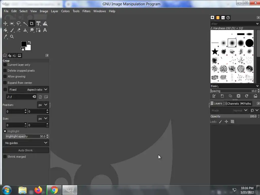Screen dimensions: 260x195
Task: Select the Bucket Fill tool
Action: (5, 30)
